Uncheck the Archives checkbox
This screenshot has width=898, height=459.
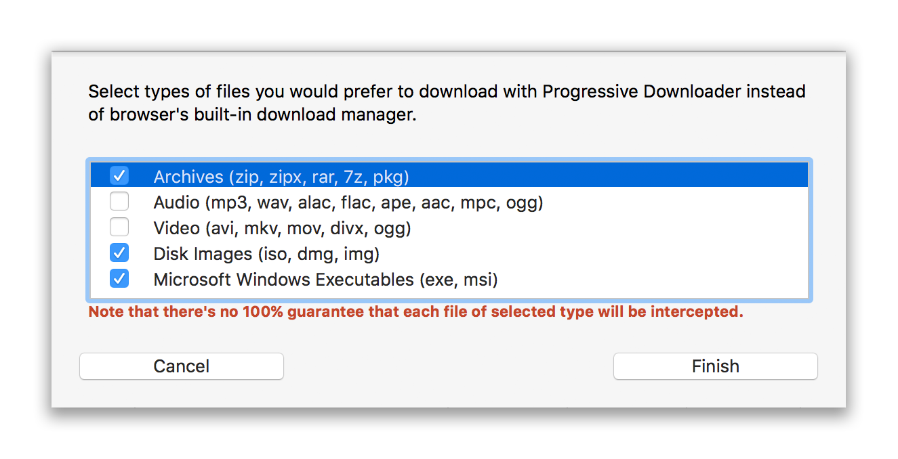point(119,175)
